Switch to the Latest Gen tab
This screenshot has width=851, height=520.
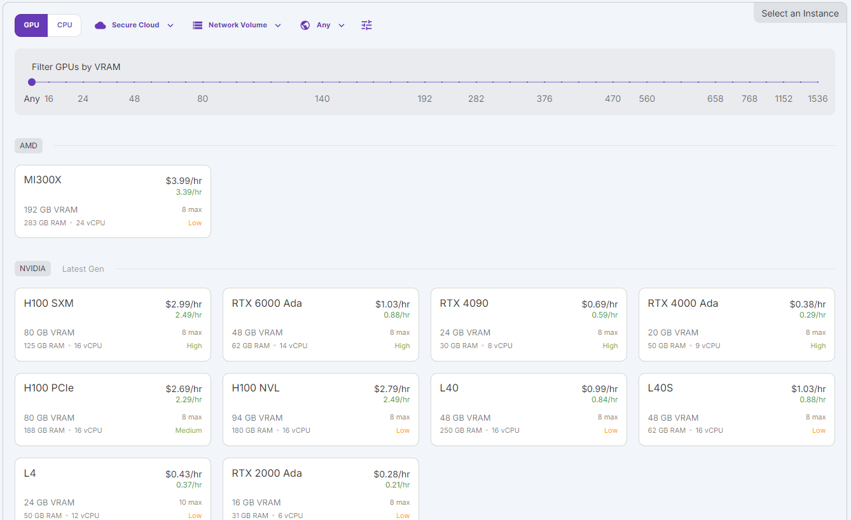[x=83, y=269]
